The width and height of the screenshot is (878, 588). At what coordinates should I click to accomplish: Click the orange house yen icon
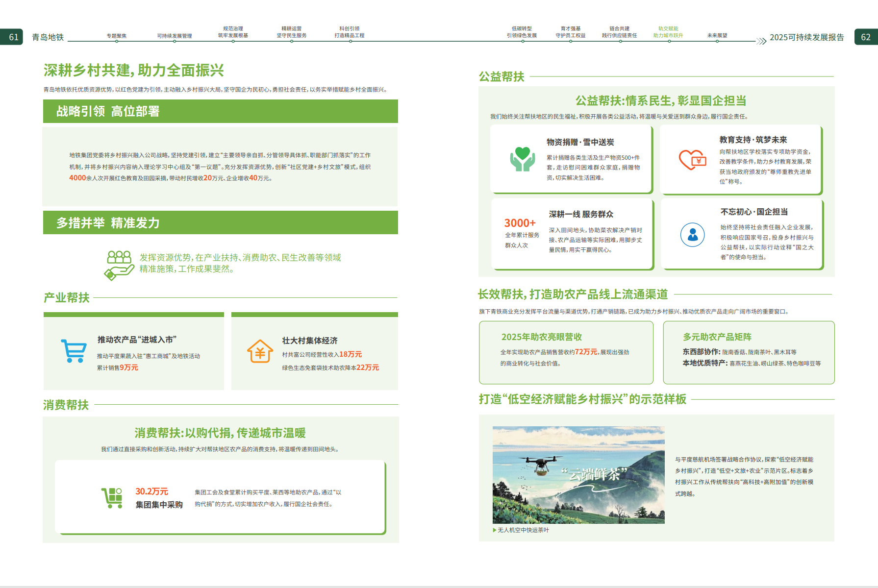tap(260, 351)
